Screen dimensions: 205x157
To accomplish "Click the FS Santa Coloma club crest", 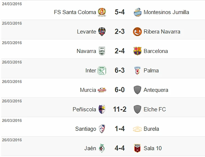I will click(102, 12).
